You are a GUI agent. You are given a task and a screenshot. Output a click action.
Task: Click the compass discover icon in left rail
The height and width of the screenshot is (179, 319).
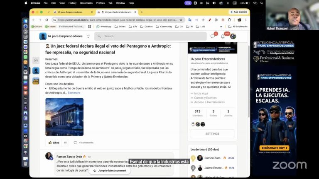[x=36, y=60]
